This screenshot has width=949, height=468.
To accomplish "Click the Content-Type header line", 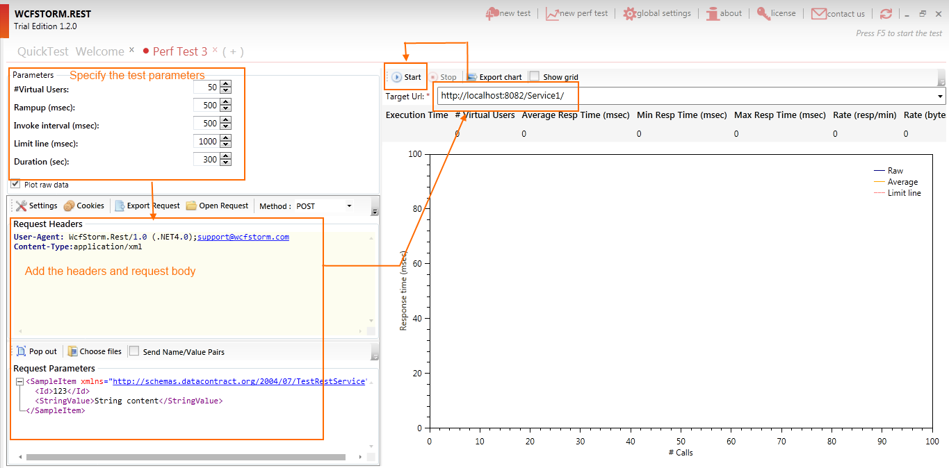I will (78, 246).
